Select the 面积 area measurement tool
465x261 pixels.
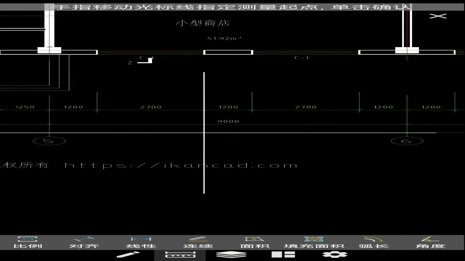255,242
